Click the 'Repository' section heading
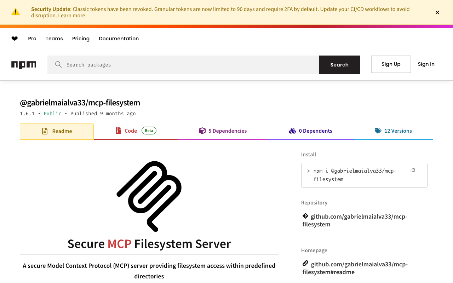The width and height of the screenshot is (453, 283). click(x=314, y=203)
